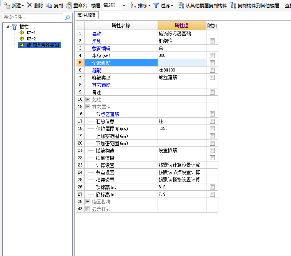Click the 框柱 funnel tree icon
This screenshot has width=291, height=256.
click(x=15, y=27)
